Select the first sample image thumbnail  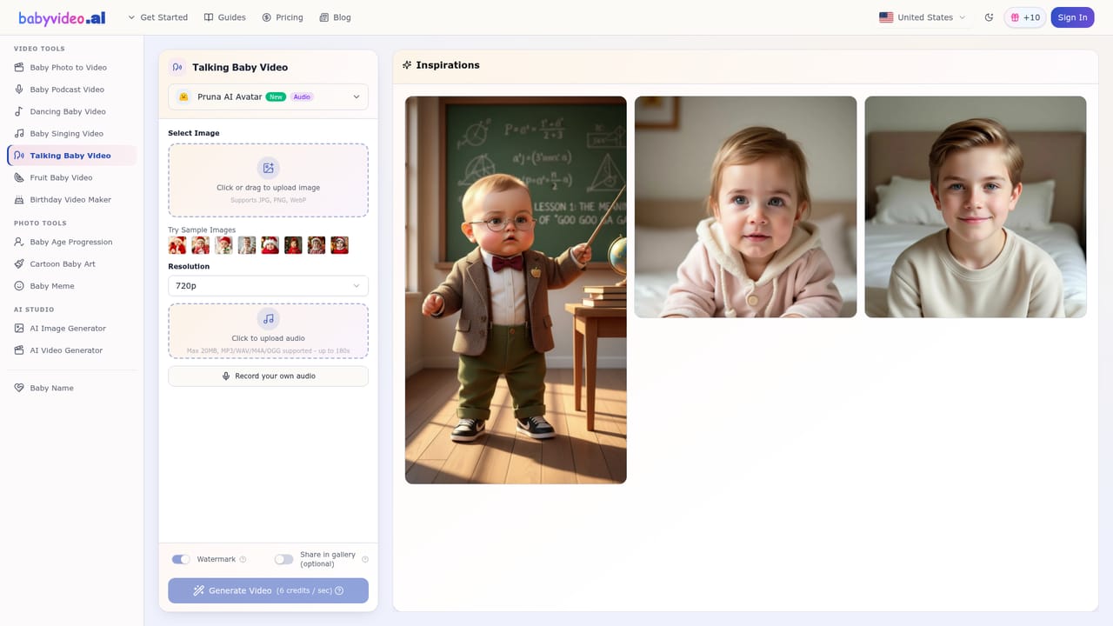coord(177,245)
